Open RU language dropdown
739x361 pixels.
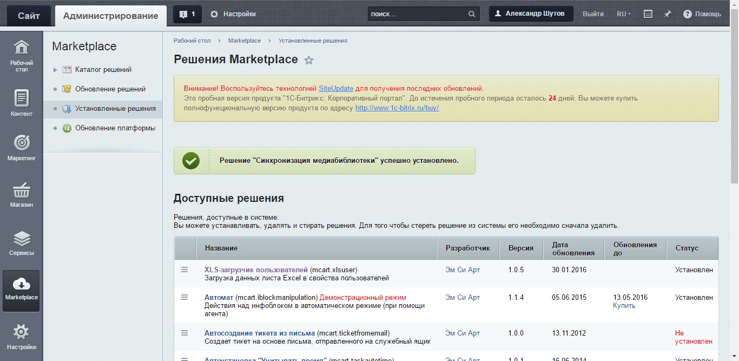(x=624, y=14)
